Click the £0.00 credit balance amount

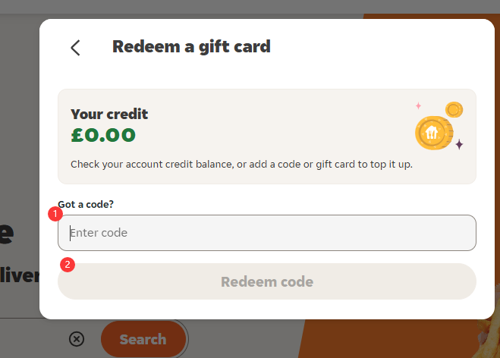click(x=103, y=136)
